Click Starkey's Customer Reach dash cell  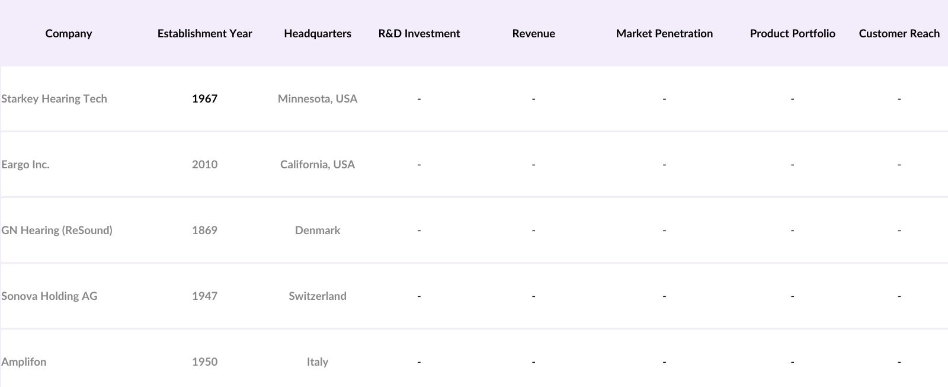(899, 98)
